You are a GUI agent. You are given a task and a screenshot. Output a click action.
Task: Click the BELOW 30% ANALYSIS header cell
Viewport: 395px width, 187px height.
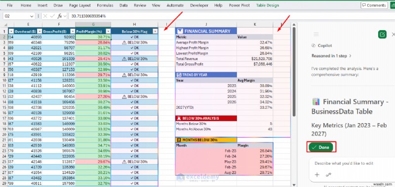(x=206, y=118)
